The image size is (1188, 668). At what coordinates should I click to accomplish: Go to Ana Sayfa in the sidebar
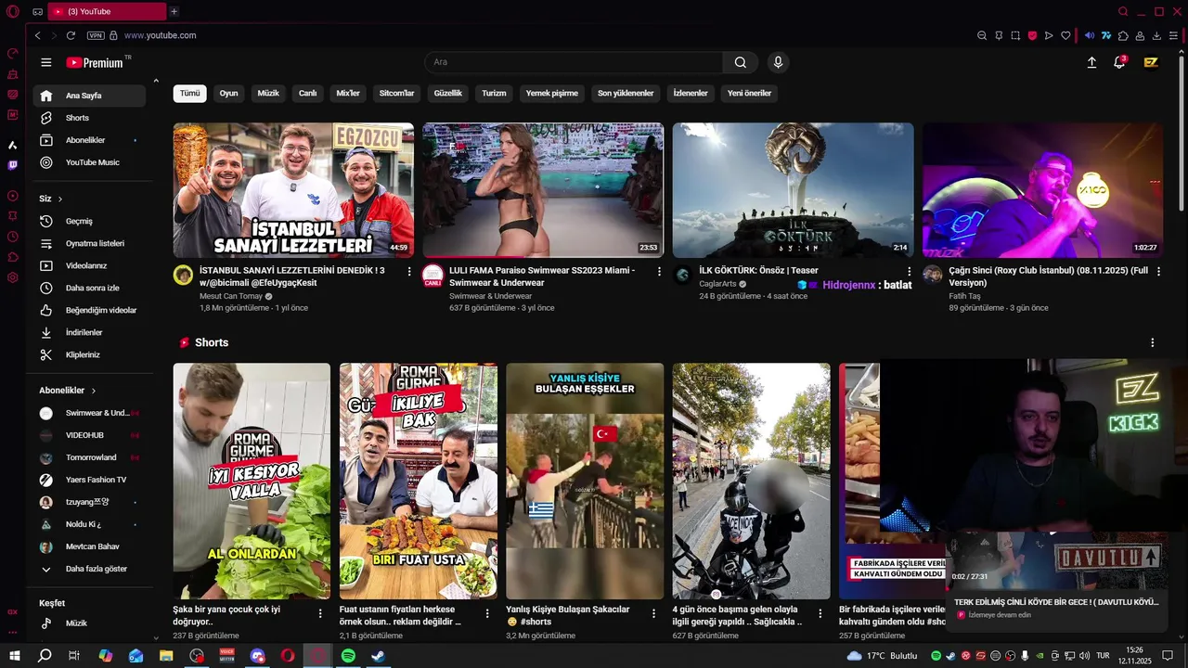coord(89,96)
